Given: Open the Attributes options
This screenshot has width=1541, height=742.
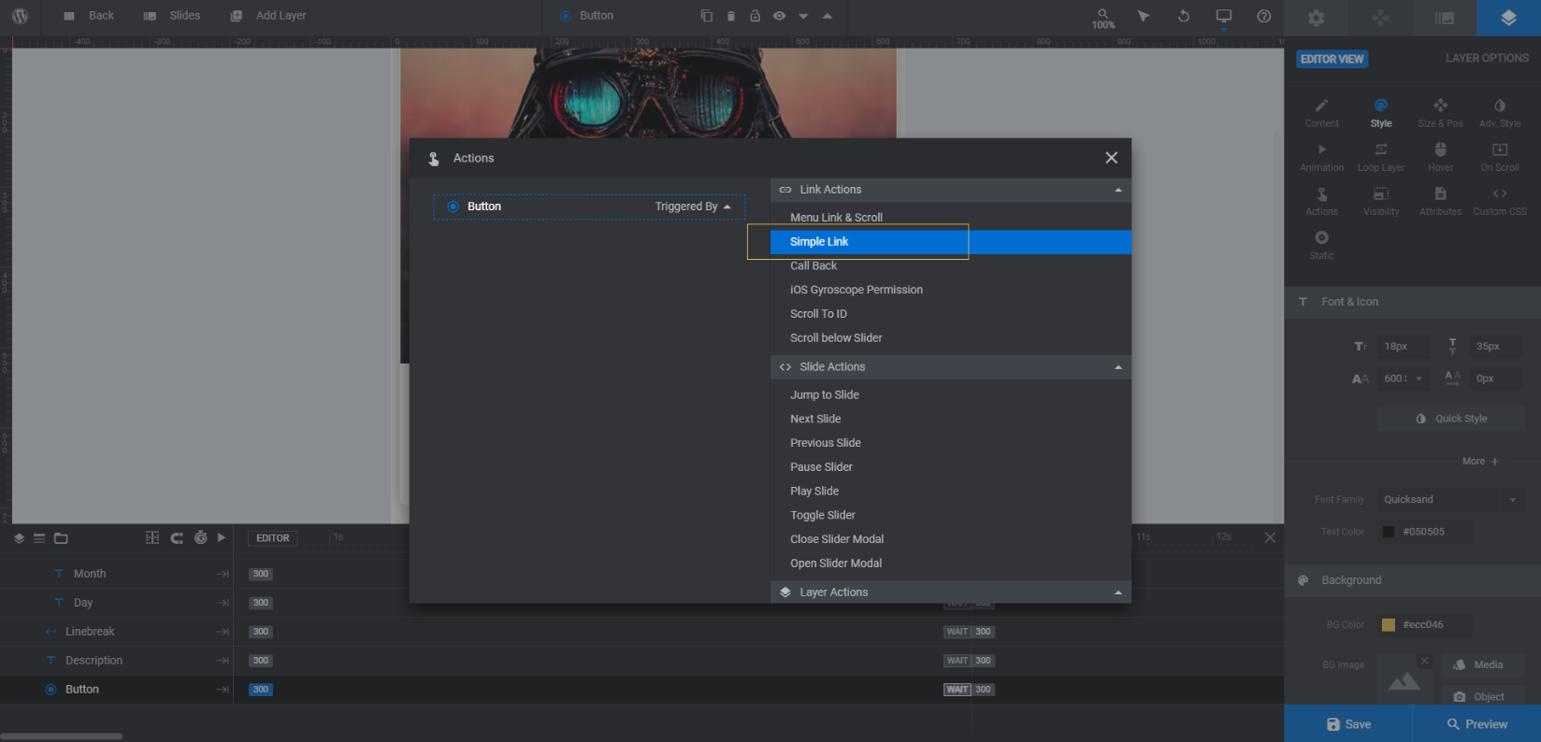Looking at the screenshot, I should point(1440,201).
